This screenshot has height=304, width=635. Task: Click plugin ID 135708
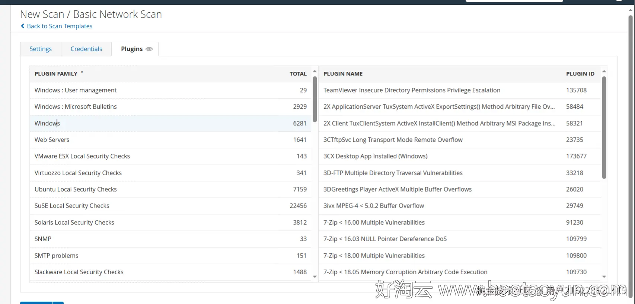click(576, 90)
